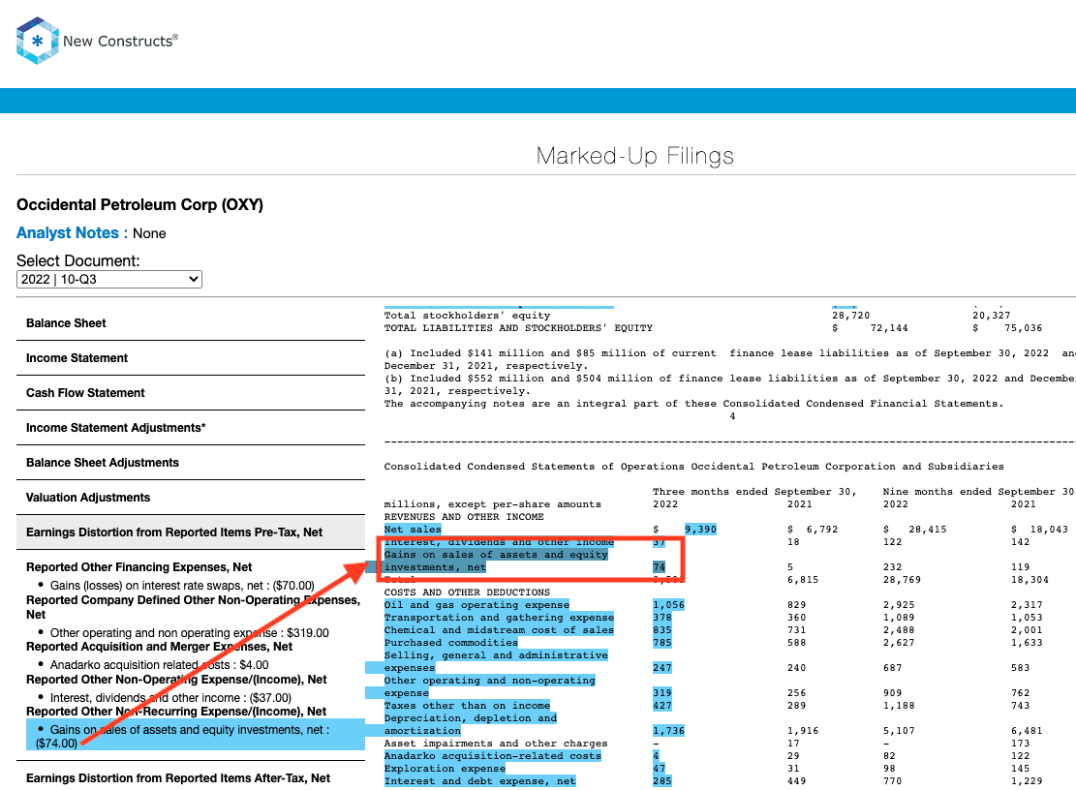Click highlighted 427 value

coord(662,706)
